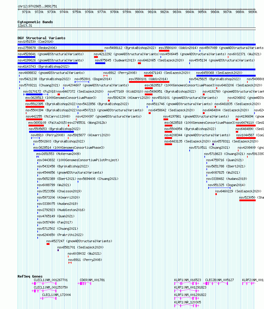The image size is (264, 309).
Task: Click the red esv3628518 variant bar
Action: (x=168, y=126)
